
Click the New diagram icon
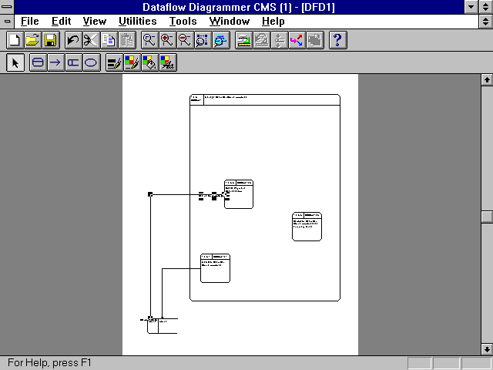coord(14,40)
